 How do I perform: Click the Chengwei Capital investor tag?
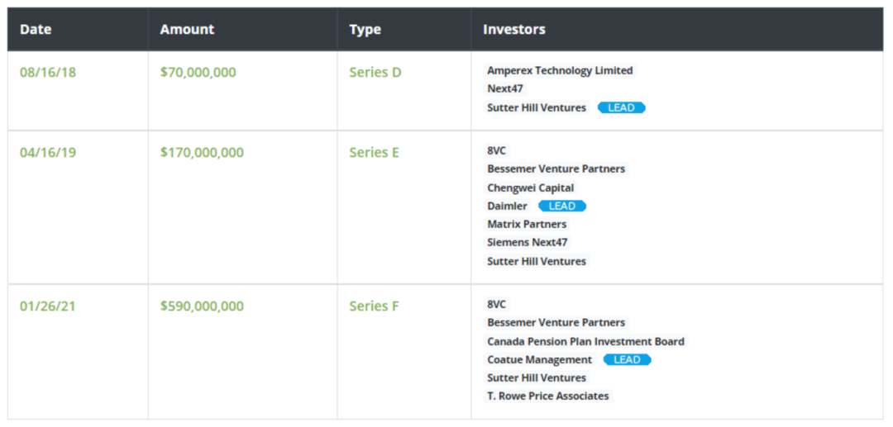pyautogui.click(x=530, y=187)
